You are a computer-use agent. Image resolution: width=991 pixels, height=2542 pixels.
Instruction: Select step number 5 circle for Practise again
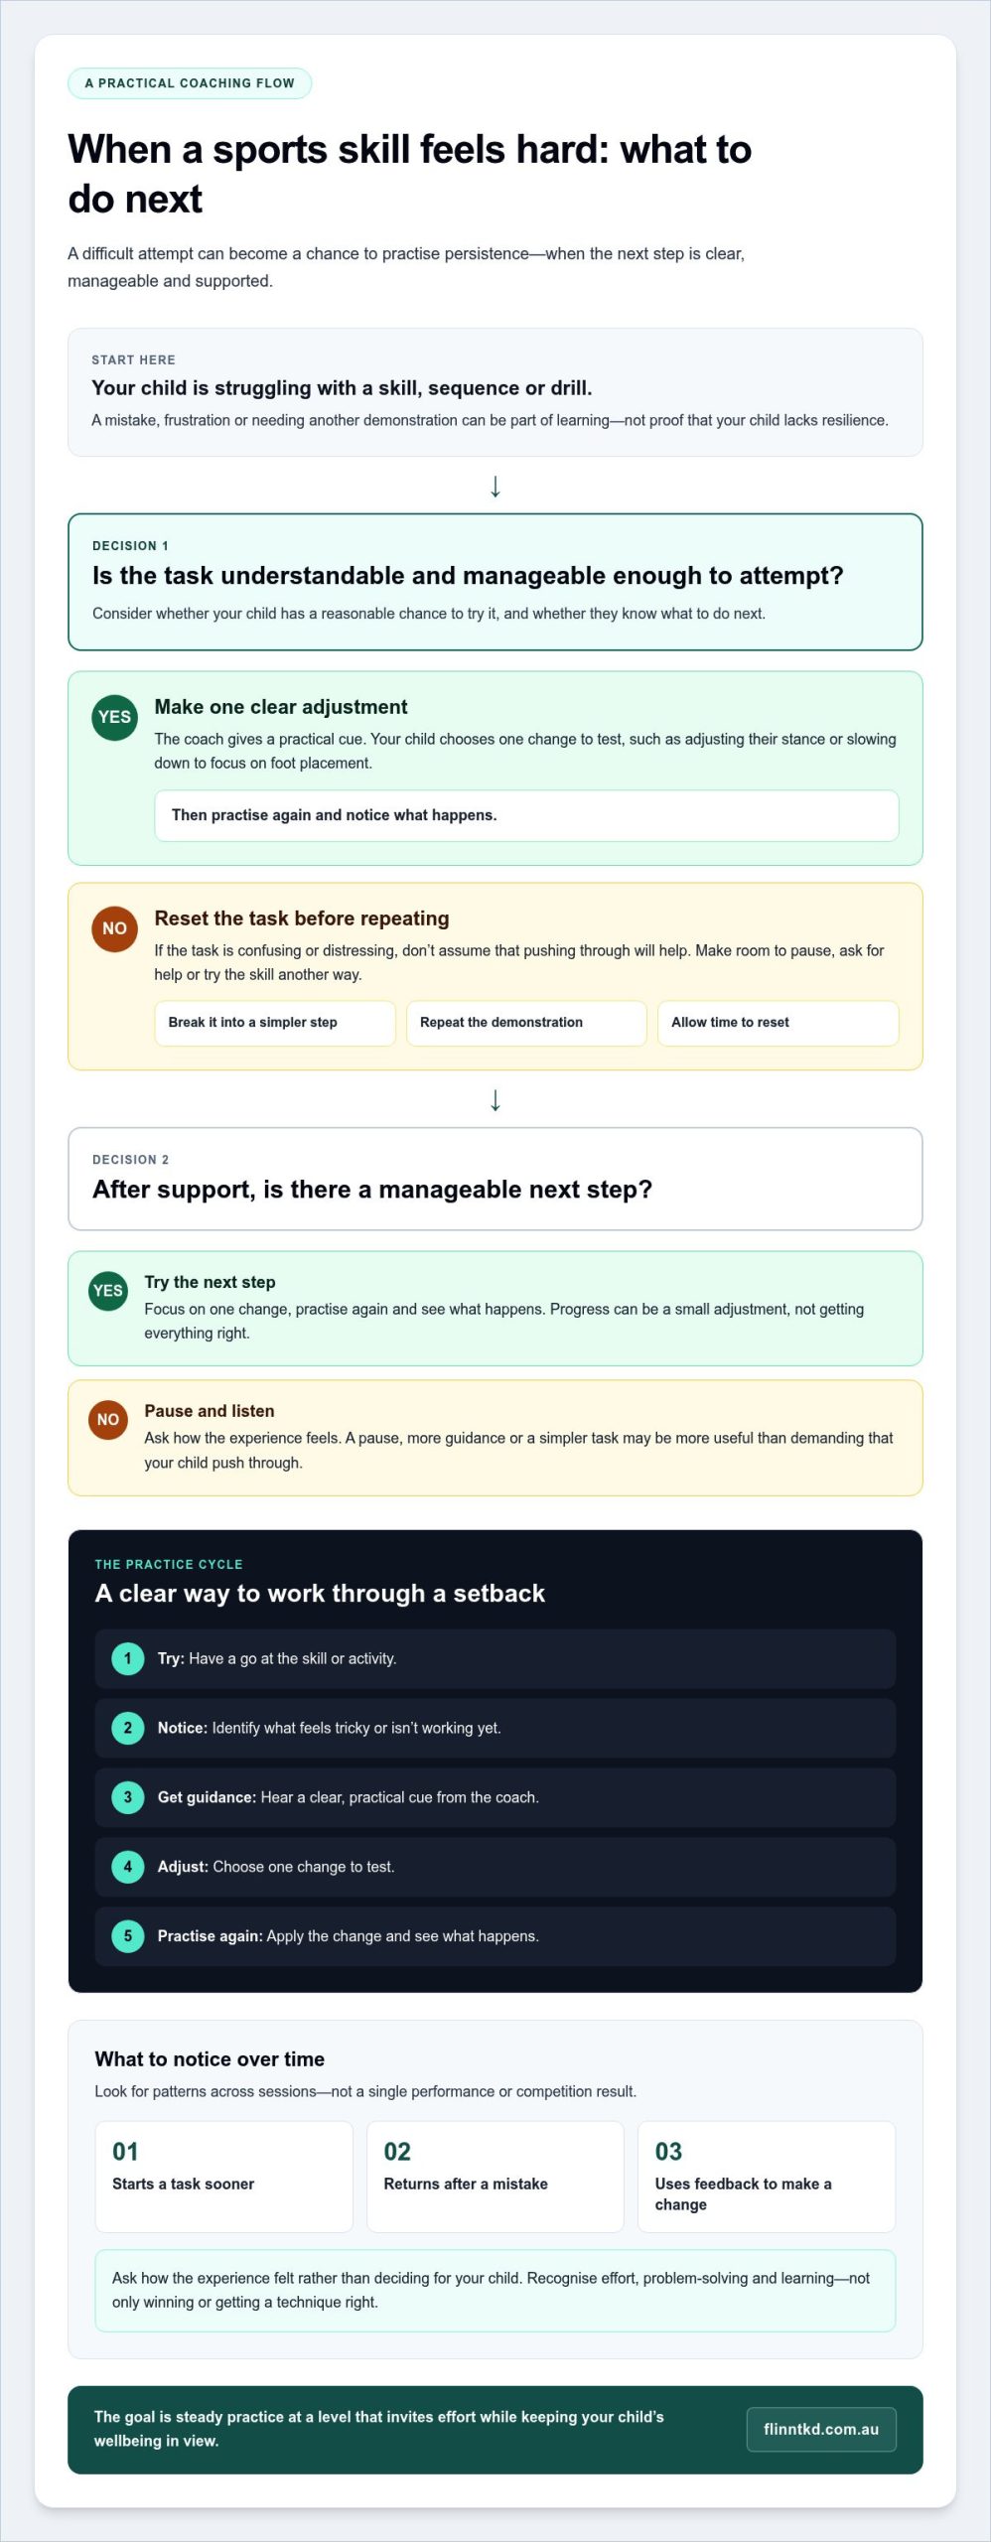coord(127,1936)
